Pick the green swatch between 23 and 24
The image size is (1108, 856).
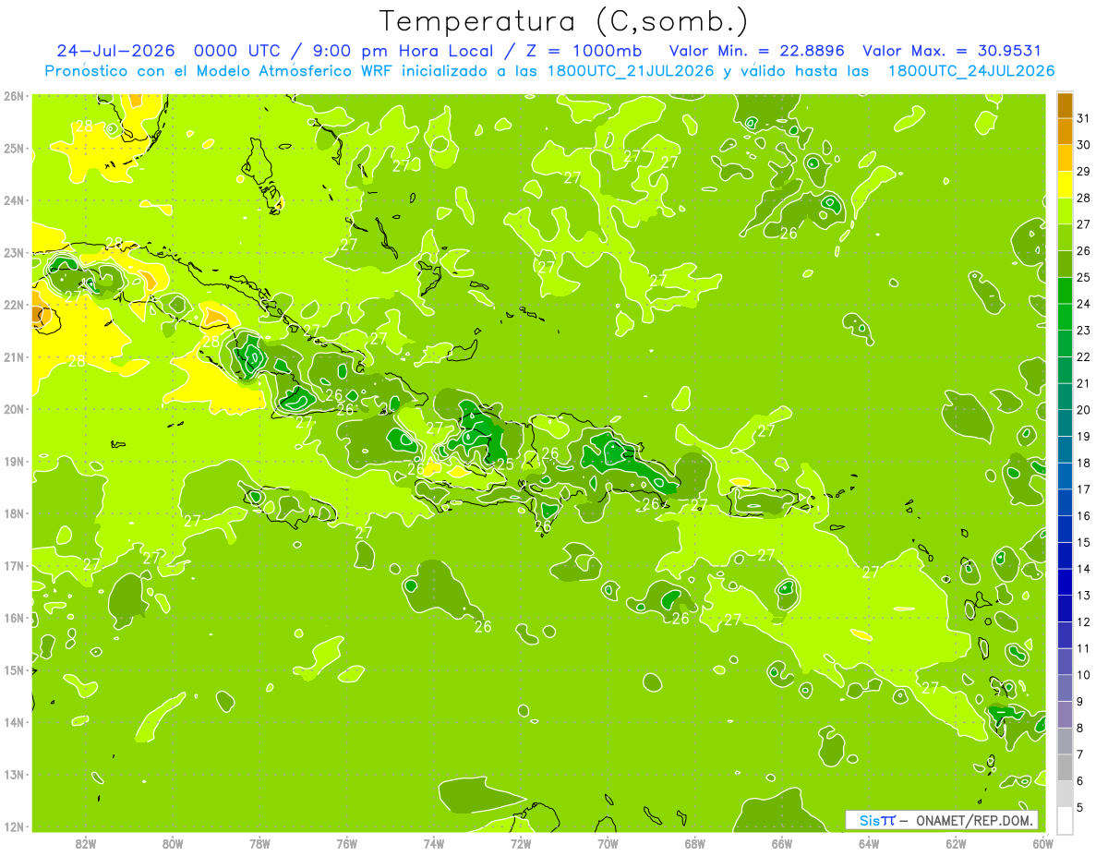click(1064, 317)
